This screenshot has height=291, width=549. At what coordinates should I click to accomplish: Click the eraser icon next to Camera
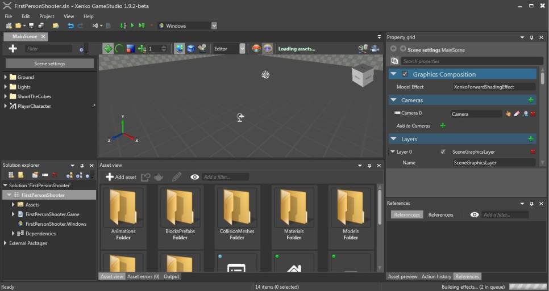coord(517,114)
